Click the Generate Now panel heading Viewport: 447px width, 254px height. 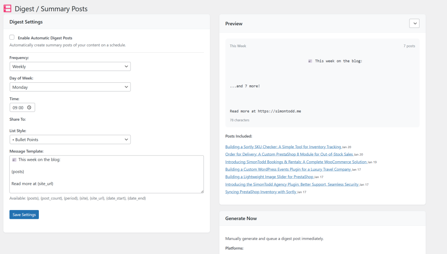(x=241, y=219)
